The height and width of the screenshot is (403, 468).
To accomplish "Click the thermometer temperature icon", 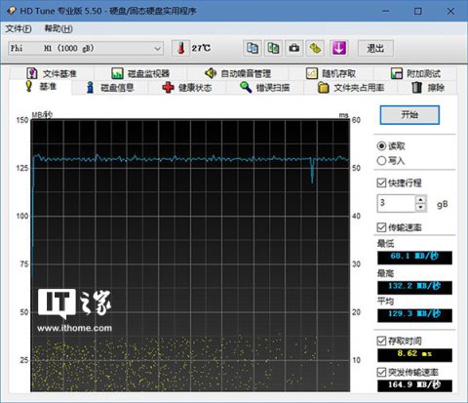I will [180, 48].
